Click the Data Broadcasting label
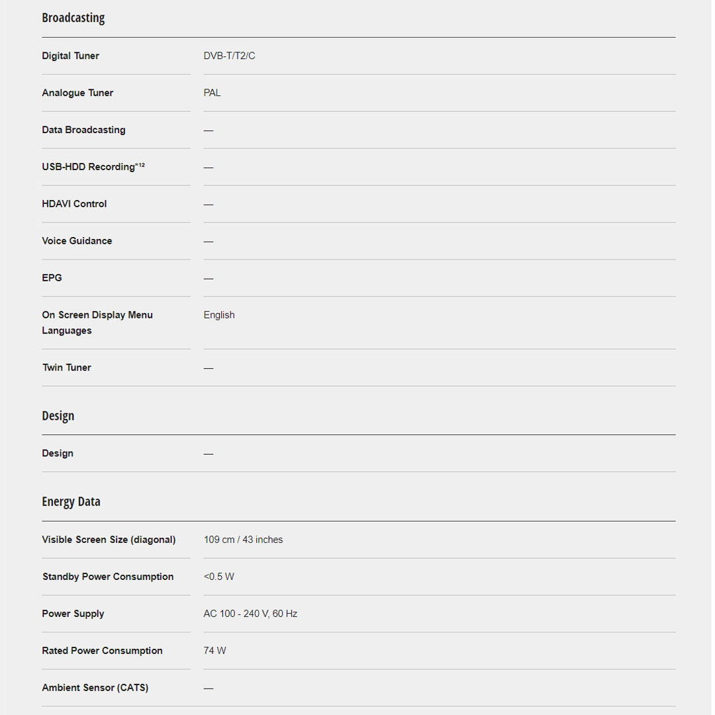 click(x=83, y=130)
